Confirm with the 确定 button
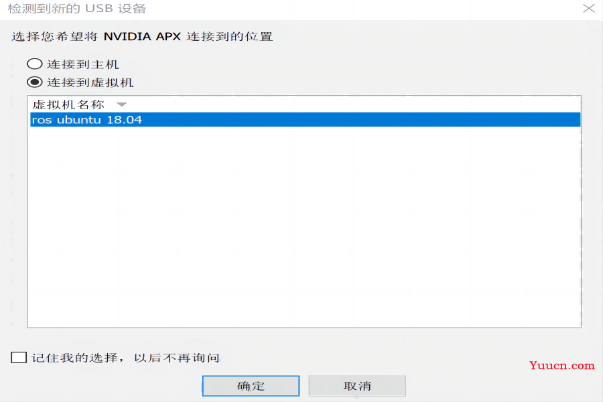Image resolution: width=603 pixels, height=402 pixels. (x=251, y=386)
